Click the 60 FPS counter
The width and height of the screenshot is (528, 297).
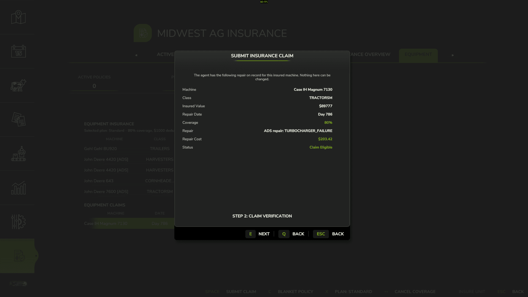tap(264, 2)
